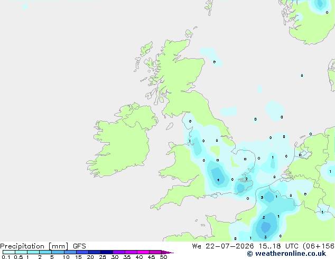
Task: Click the '4' precipitation value over England
Action: (218, 180)
